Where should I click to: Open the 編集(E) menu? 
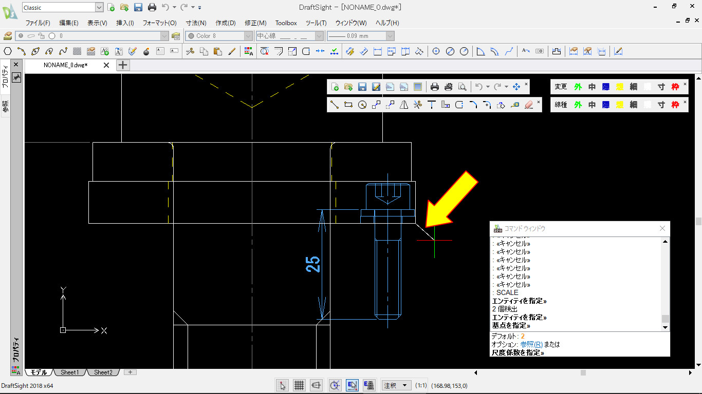(x=69, y=23)
